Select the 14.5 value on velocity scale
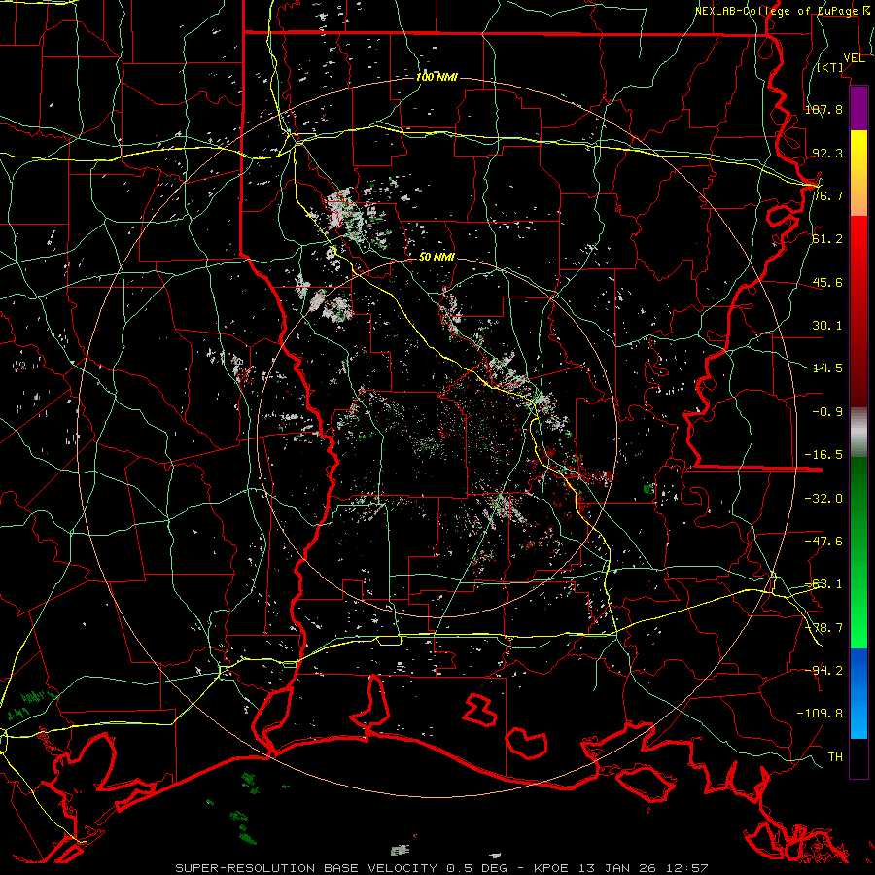875x875 pixels. 827,368
